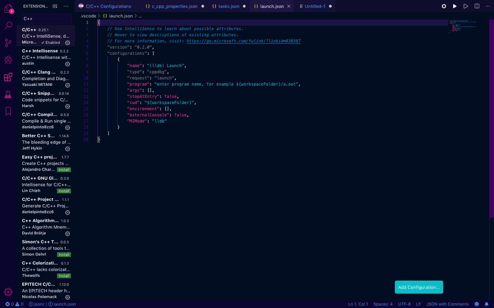Open the Manage gear in activity bar
The image size is (494, 308).
pos(8,292)
